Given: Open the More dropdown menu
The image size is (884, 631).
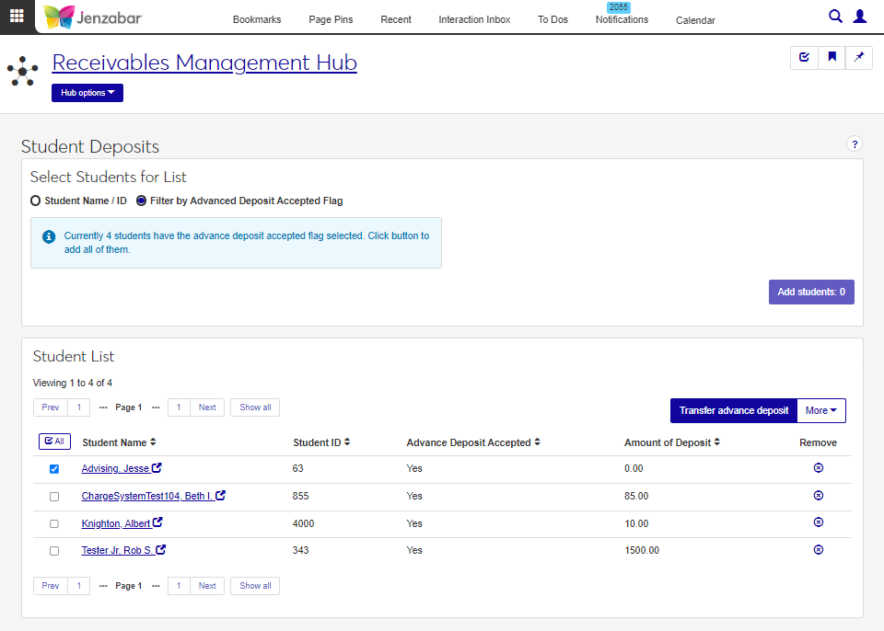Looking at the screenshot, I should 820,410.
